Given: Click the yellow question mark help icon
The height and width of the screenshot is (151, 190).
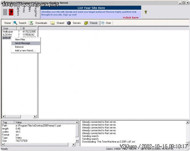Looking at the screenshot, I should 146,12.
